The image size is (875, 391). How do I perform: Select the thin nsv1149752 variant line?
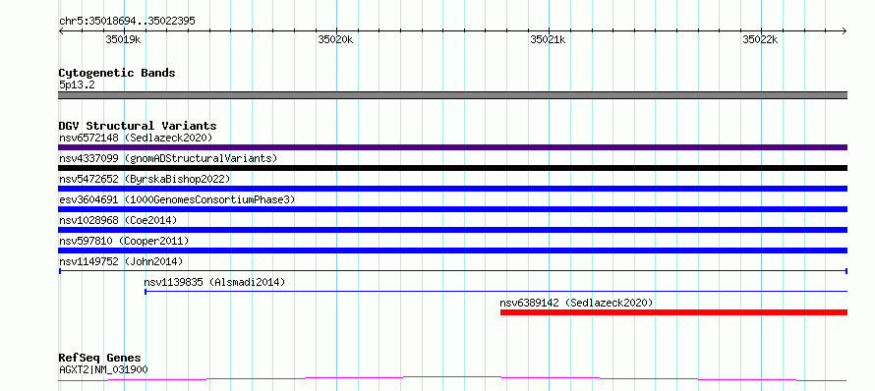click(x=452, y=271)
